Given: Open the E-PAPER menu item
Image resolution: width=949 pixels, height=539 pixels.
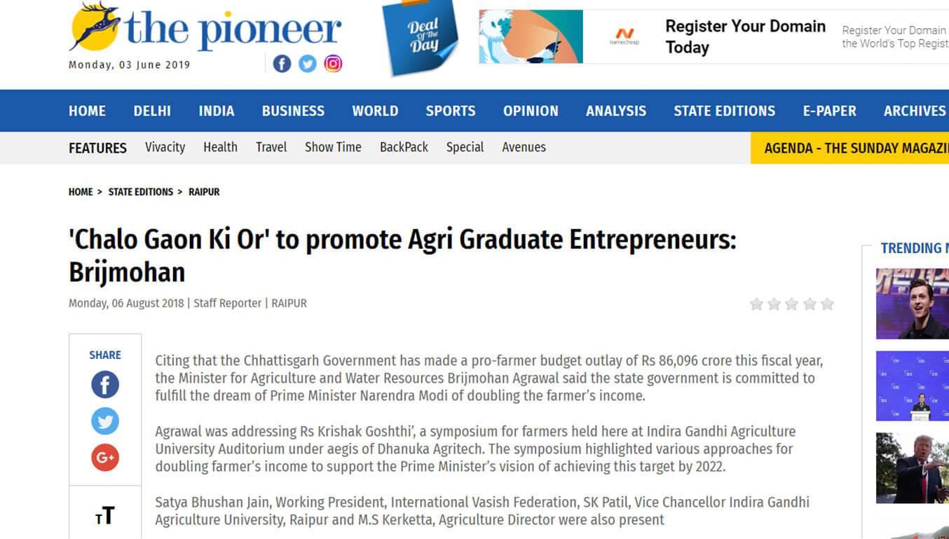Looking at the screenshot, I should 830,111.
